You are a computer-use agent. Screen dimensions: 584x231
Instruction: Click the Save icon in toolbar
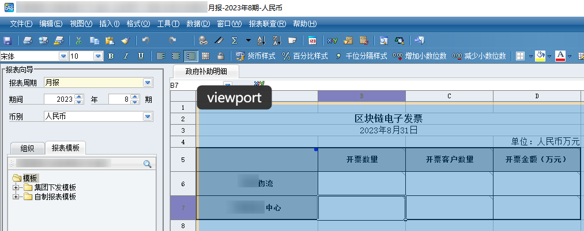point(7,40)
